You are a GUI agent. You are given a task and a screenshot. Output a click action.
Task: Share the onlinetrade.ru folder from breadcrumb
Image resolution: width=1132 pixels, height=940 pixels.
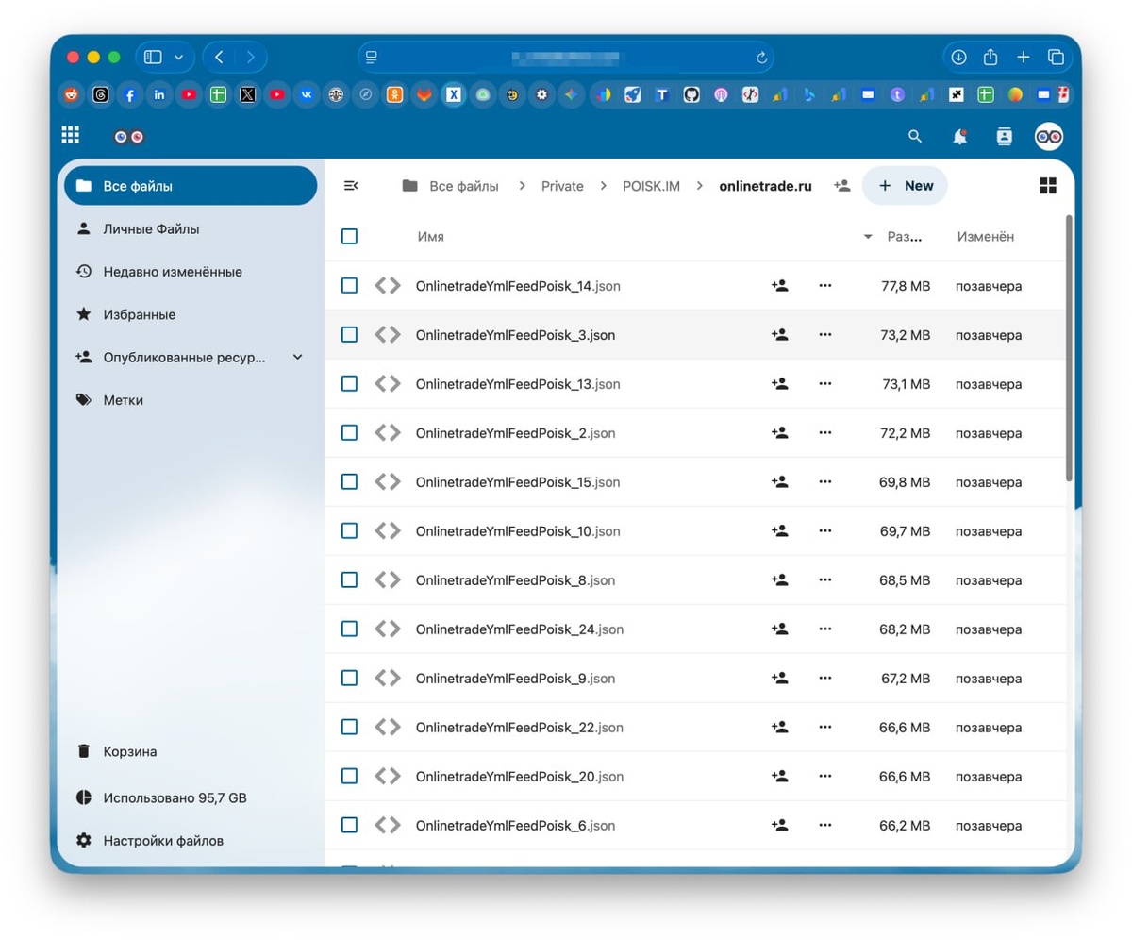(x=841, y=186)
